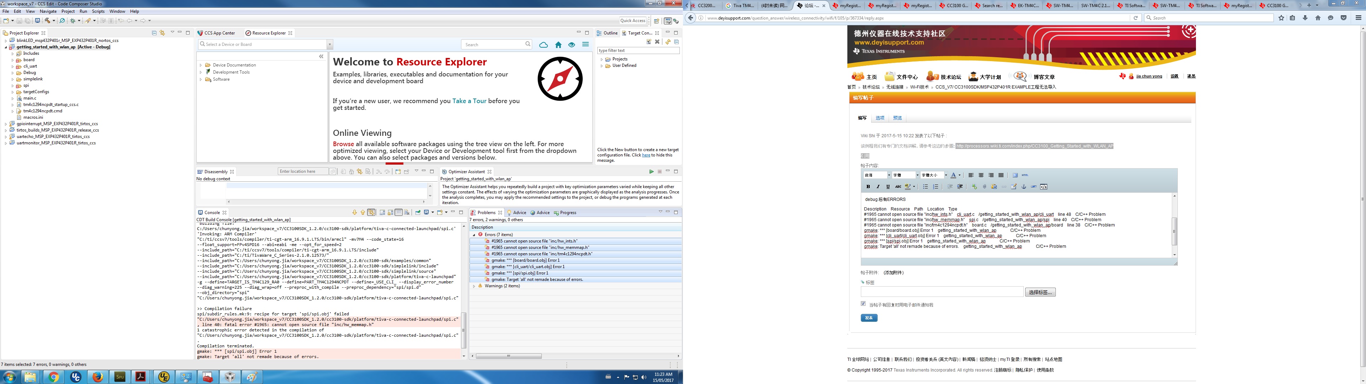
Task: Collapse the Resource Explorer tree sidebar
Action: tap(321, 56)
